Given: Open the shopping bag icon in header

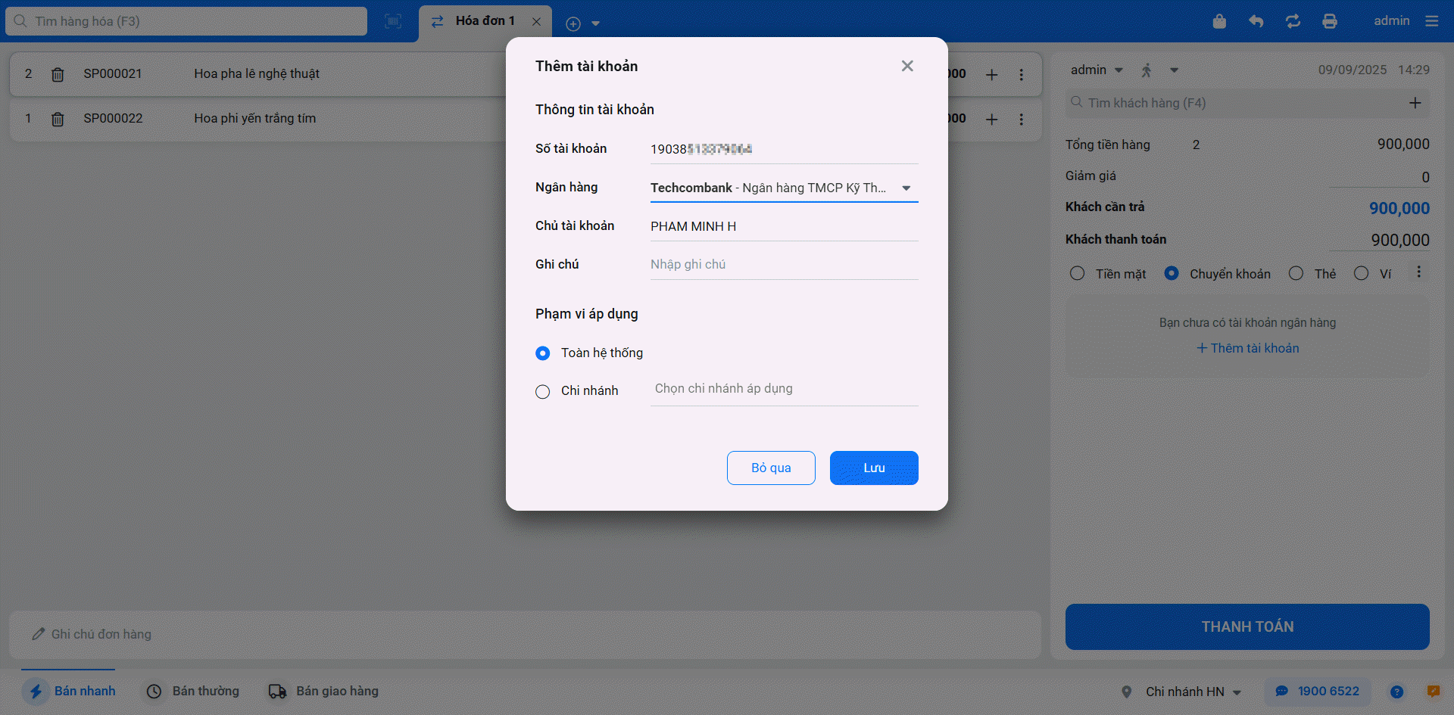Looking at the screenshot, I should click(x=1219, y=21).
